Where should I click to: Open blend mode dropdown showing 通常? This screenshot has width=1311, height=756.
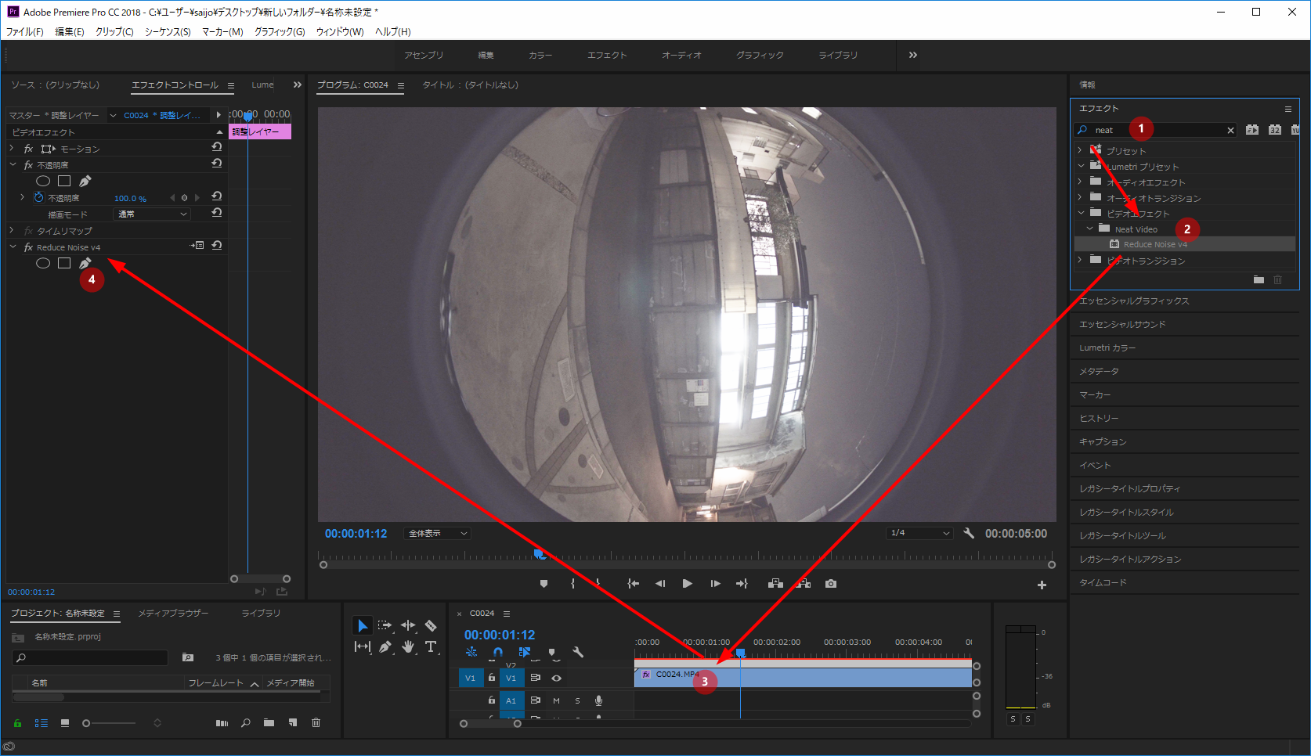coord(152,214)
